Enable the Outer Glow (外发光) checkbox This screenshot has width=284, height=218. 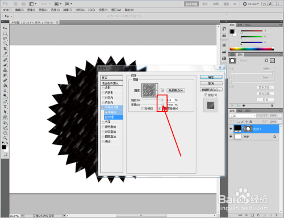click(x=103, y=98)
